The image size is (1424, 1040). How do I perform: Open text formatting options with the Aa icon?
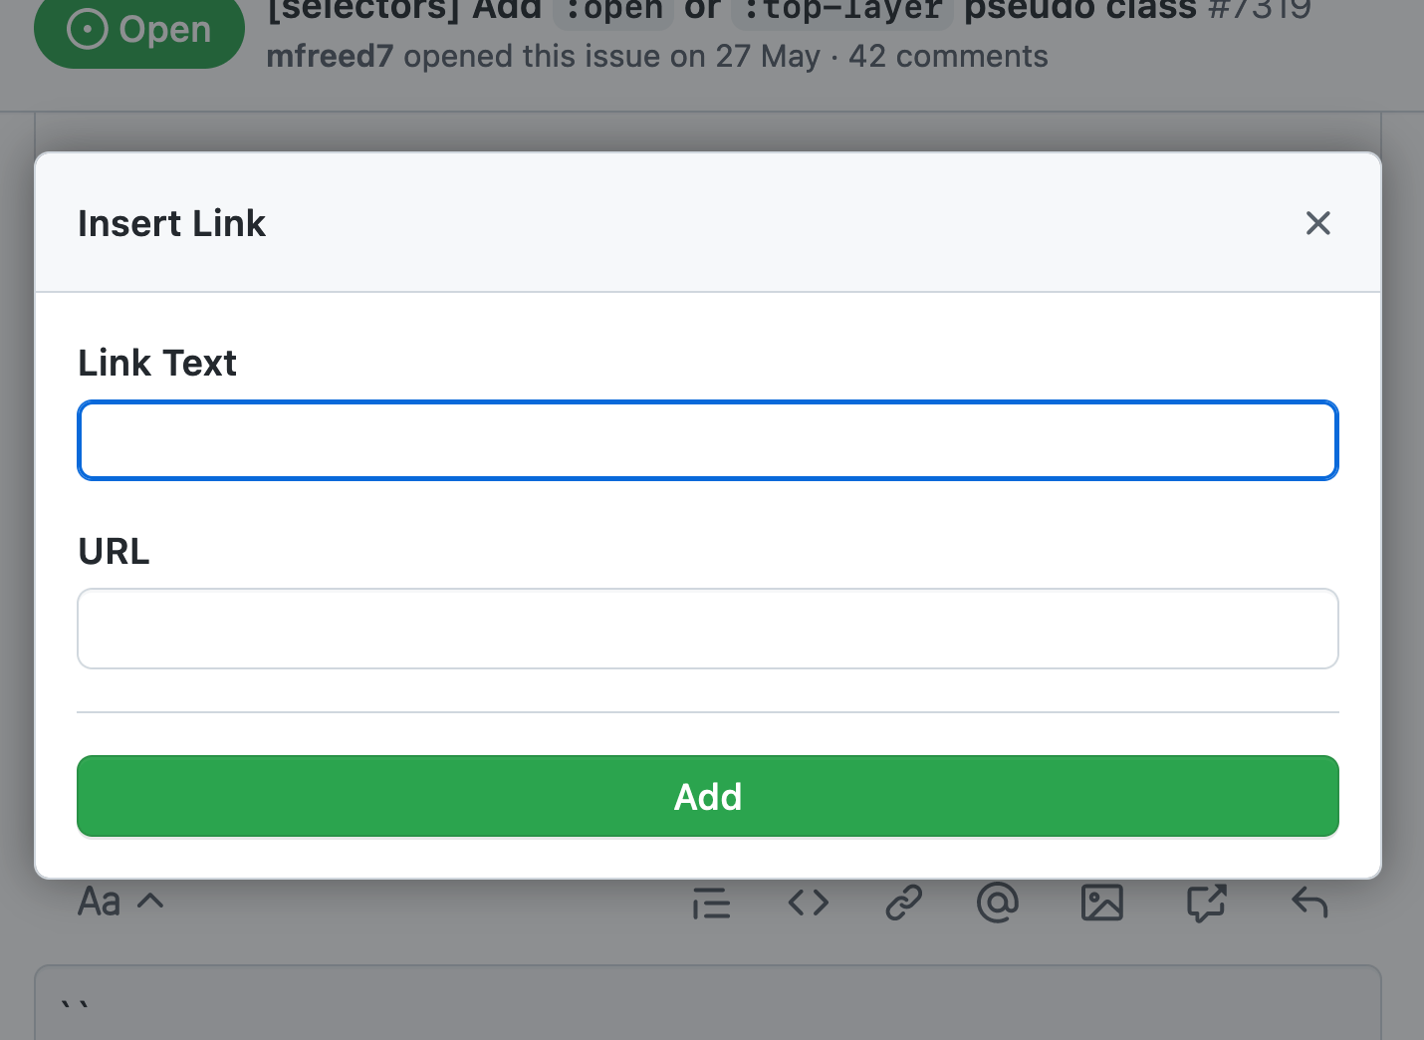pyautogui.click(x=99, y=902)
